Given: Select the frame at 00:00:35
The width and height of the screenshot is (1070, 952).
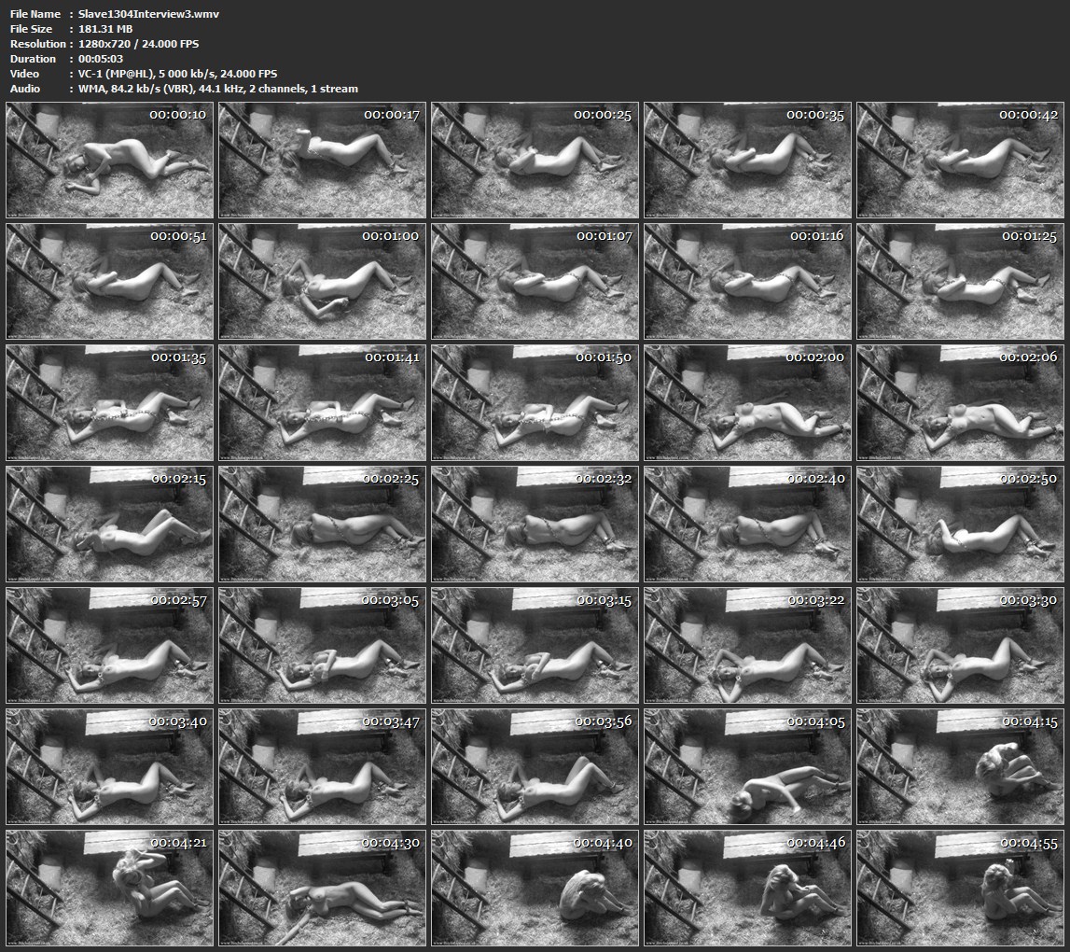Looking at the screenshot, I should pos(748,161).
